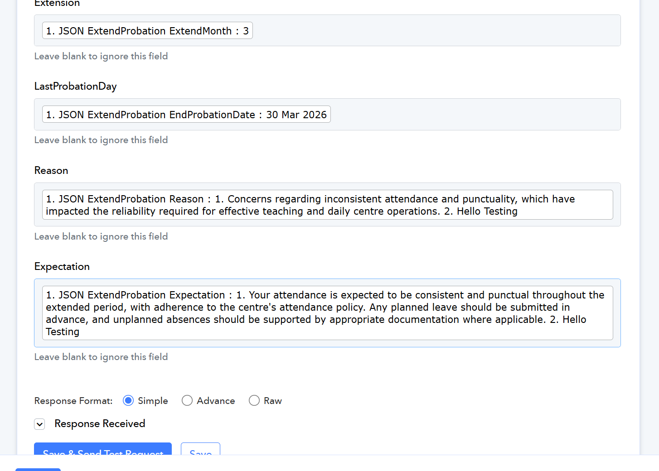Click the Expectation field's gray border area

(327, 344)
